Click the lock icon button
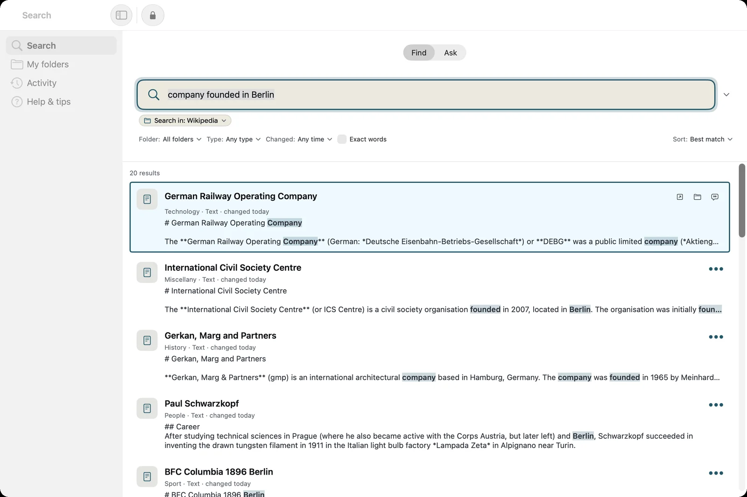Image resolution: width=747 pixels, height=497 pixels. click(153, 15)
